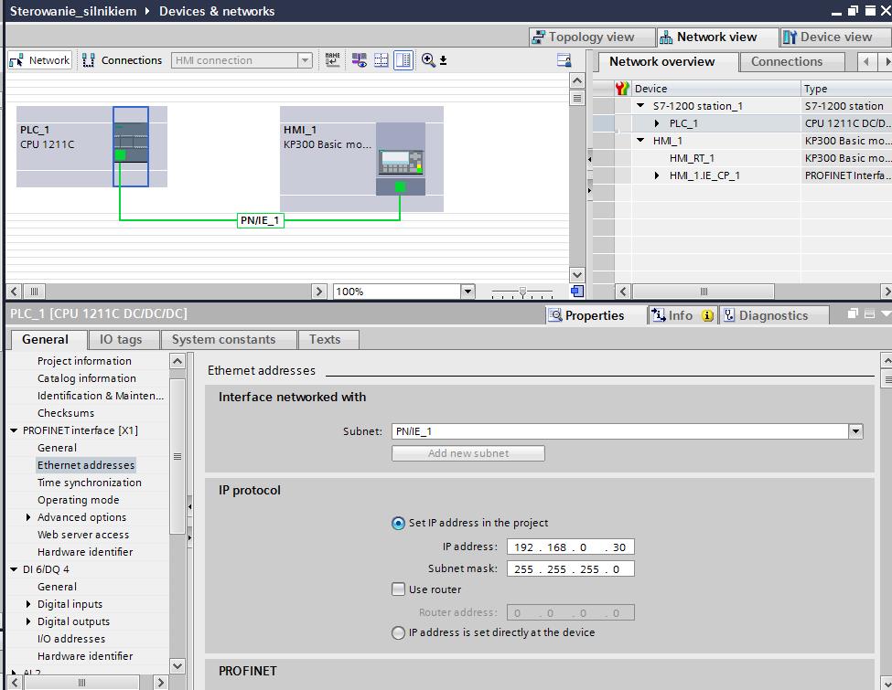Open the HMI connection type dropdown
This screenshot has width=892, height=690.
pos(305,60)
